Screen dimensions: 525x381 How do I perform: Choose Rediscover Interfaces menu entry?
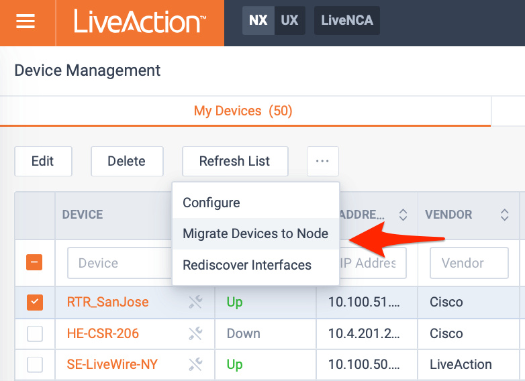(x=256, y=265)
